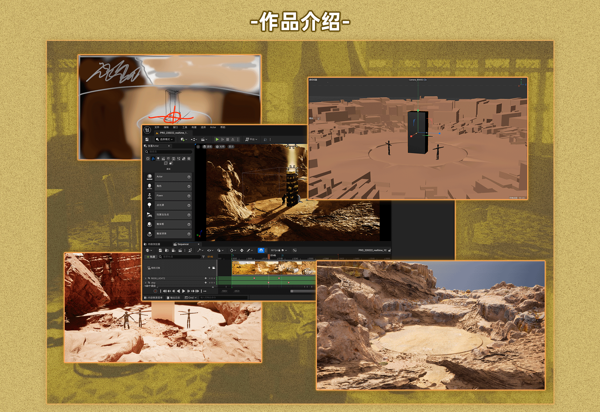Toggle the loop arrow in playback controls
This screenshot has width=600, height=412.
[205, 291]
